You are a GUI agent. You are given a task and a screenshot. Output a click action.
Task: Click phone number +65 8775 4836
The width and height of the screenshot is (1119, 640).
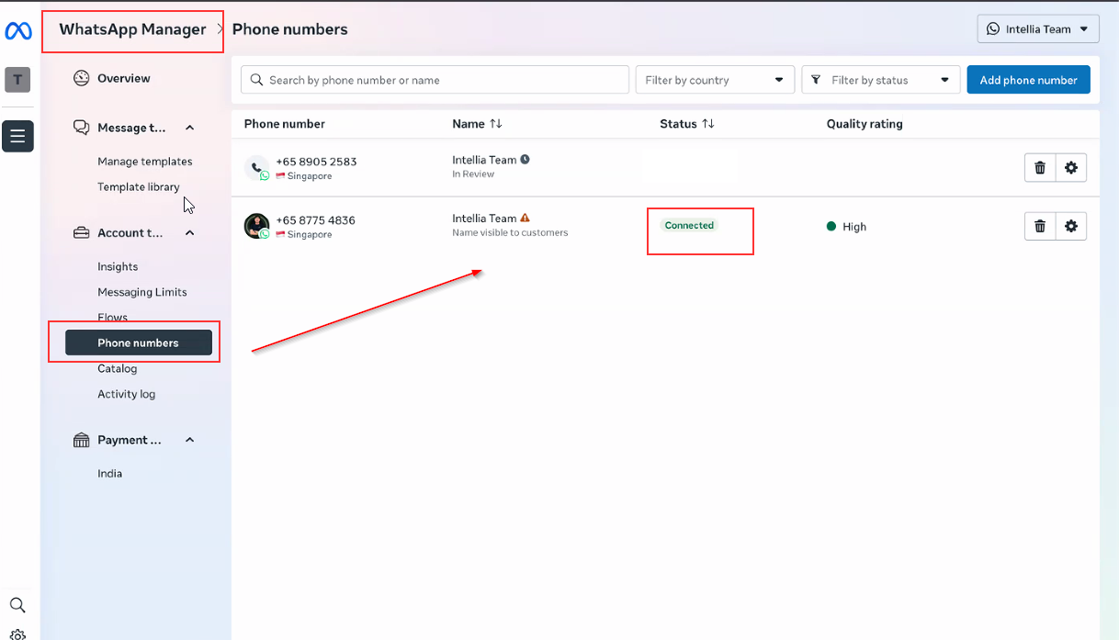(x=315, y=220)
